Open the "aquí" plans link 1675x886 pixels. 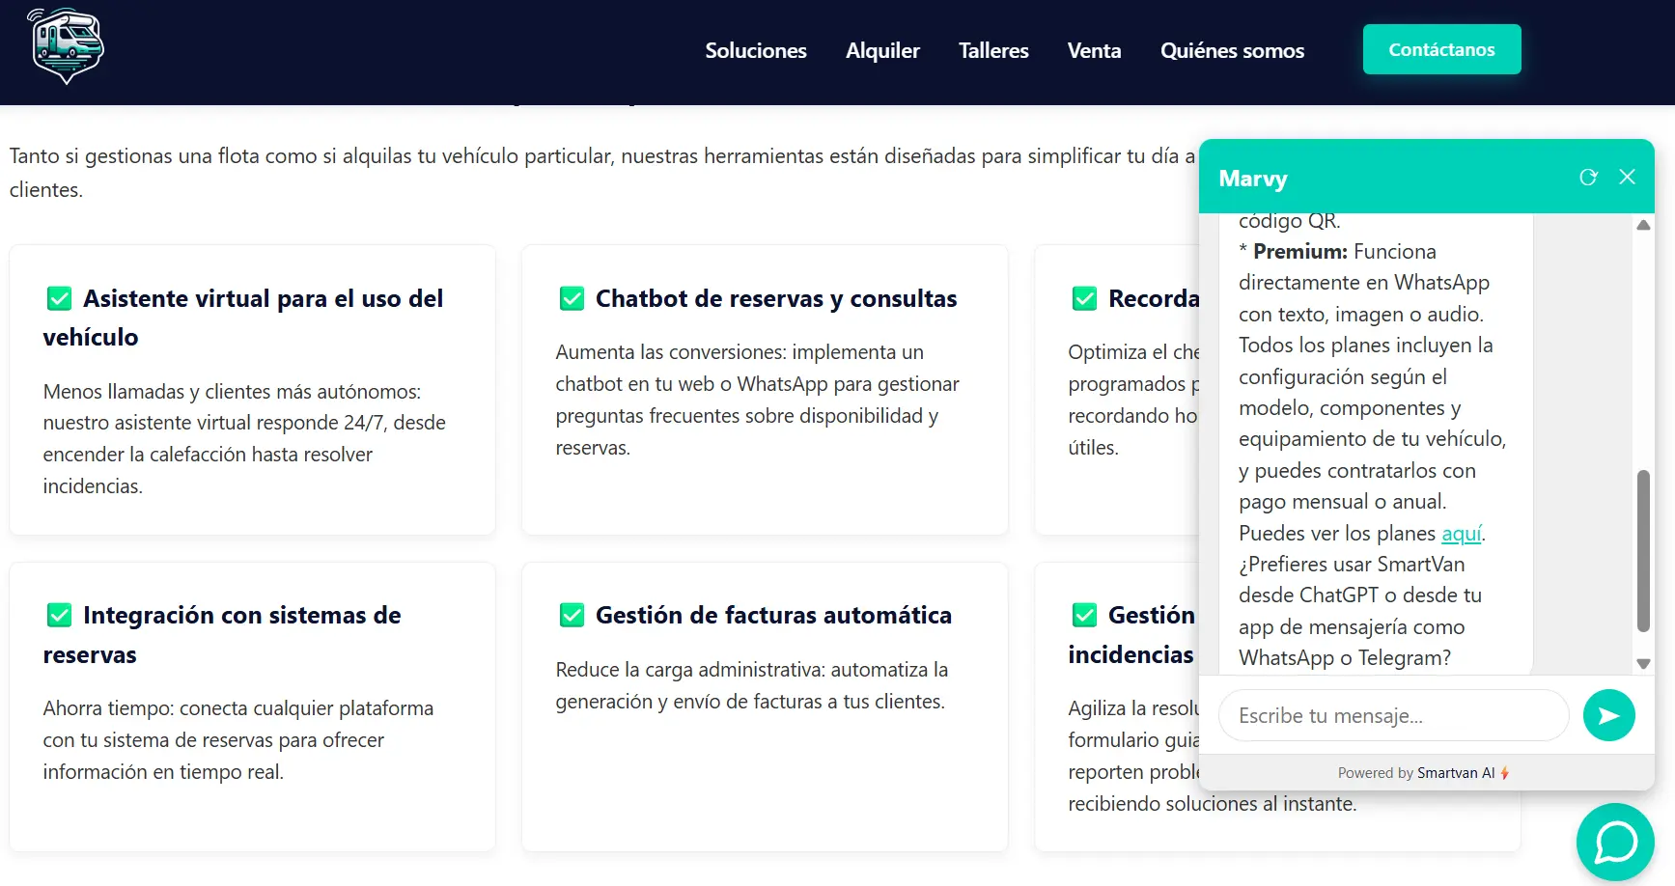(1461, 534)
